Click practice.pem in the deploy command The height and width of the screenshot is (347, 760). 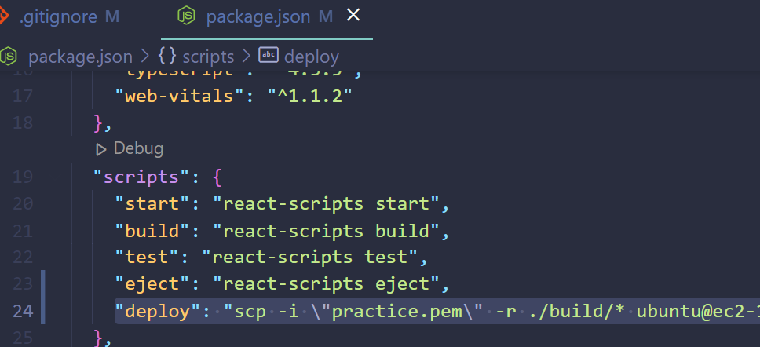coord(396,311)
